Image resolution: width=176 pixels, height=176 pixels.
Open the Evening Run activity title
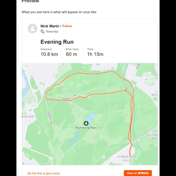[x=57, y=42]
